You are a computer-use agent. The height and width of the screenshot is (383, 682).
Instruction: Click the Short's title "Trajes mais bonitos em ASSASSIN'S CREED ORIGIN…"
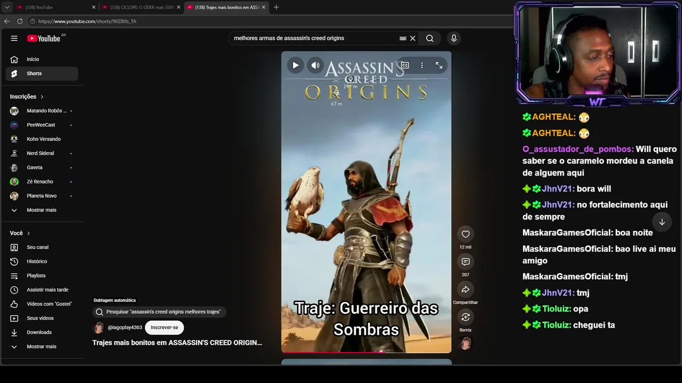point(177,343)
